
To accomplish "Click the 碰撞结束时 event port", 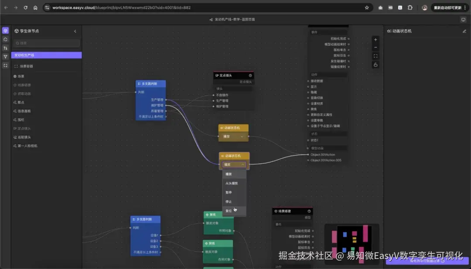I will [x=338, y=67].
